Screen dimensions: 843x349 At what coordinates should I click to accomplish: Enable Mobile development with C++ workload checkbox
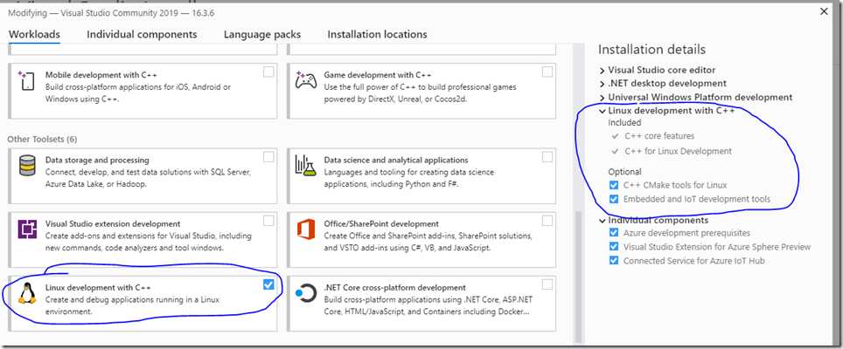(268, 72)
